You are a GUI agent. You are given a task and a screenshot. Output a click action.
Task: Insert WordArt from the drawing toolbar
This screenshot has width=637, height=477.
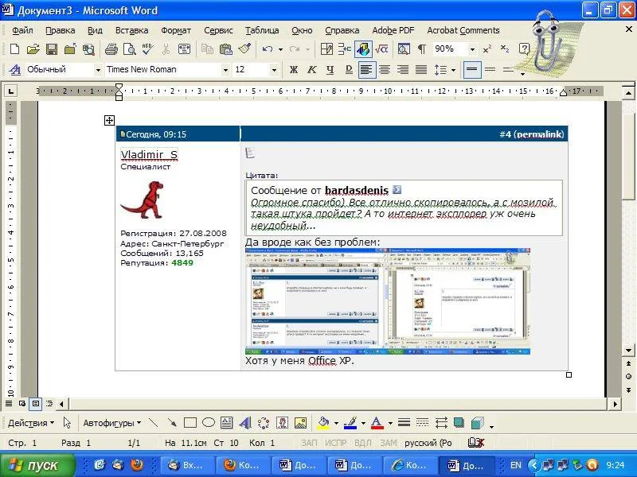pyautogui.click(x=245, y=423)
